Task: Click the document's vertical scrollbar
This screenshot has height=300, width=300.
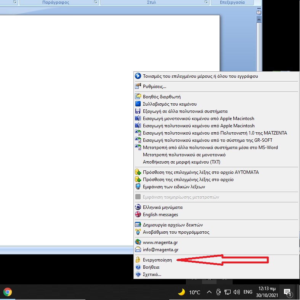Action: (259, 46)
